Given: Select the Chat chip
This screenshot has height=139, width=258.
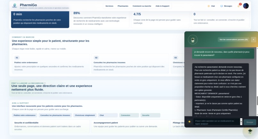Looking at the screenshot, I should (x=108, y=115).
